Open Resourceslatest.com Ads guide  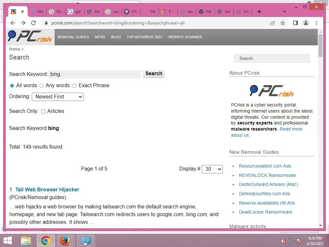click(265, 166)
